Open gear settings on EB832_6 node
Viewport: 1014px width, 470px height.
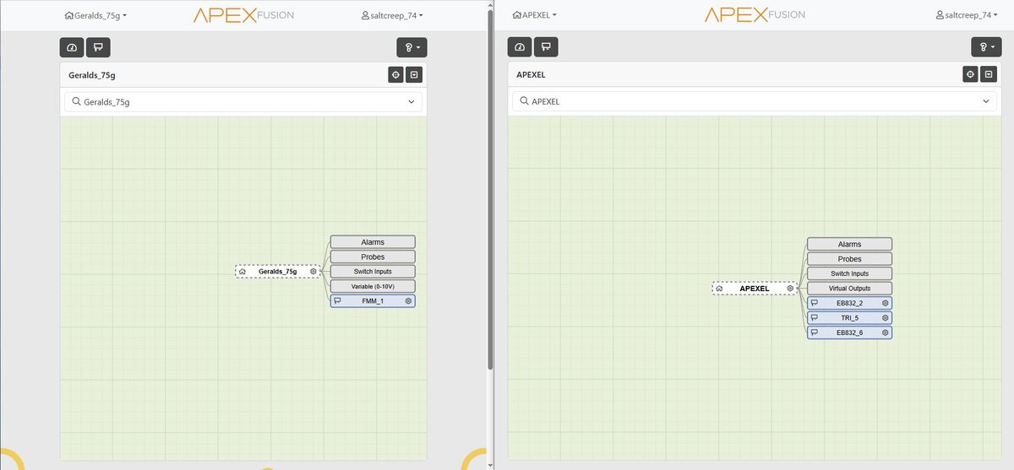[x=885, y=332]
